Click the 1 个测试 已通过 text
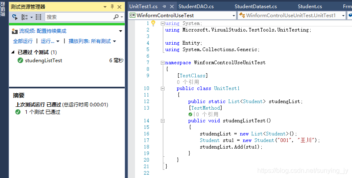 [x=42, y=112]
